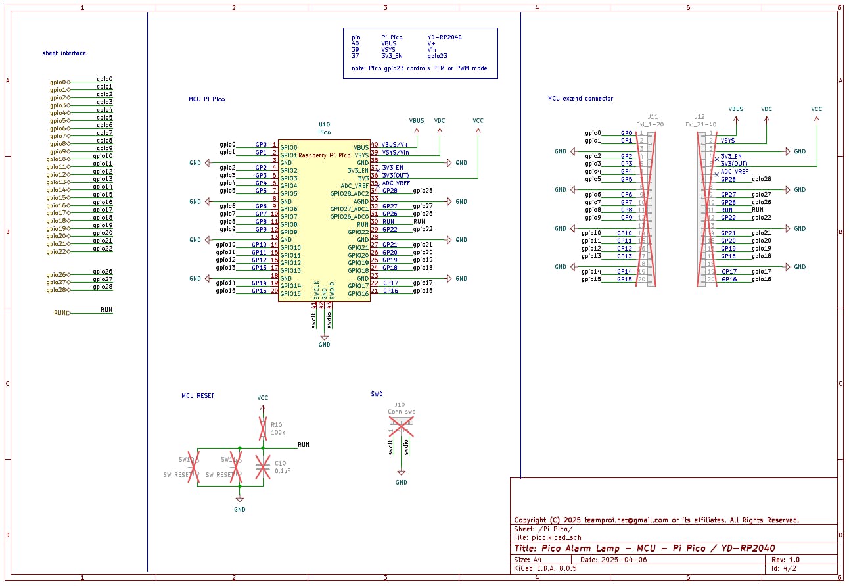Image resolution: width=849 pixels, height=586 pixels.
Task: Select the note about gpio23 PFM or PWM mode
Action: [419, 68]
